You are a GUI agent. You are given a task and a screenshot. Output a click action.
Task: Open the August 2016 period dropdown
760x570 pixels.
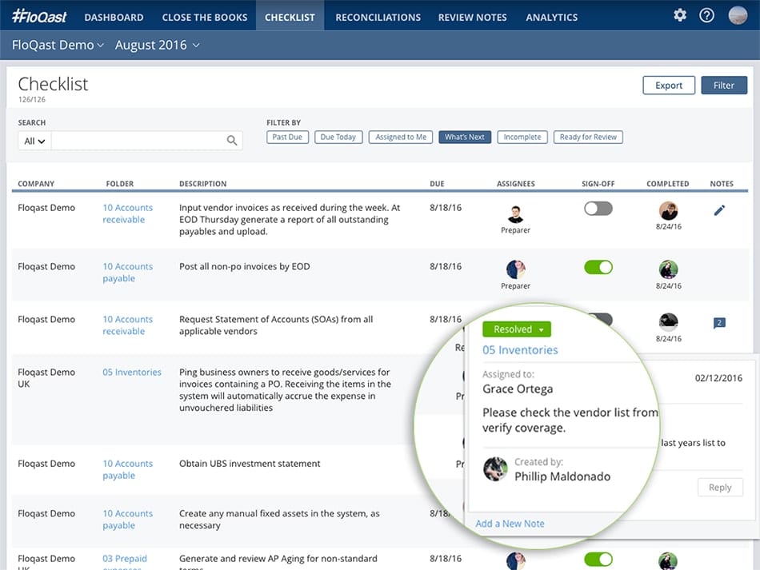[158, 45]
